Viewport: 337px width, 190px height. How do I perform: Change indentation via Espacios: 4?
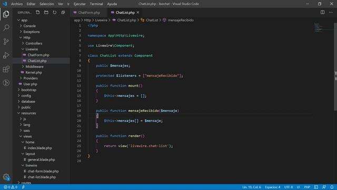tap(273, 187)
